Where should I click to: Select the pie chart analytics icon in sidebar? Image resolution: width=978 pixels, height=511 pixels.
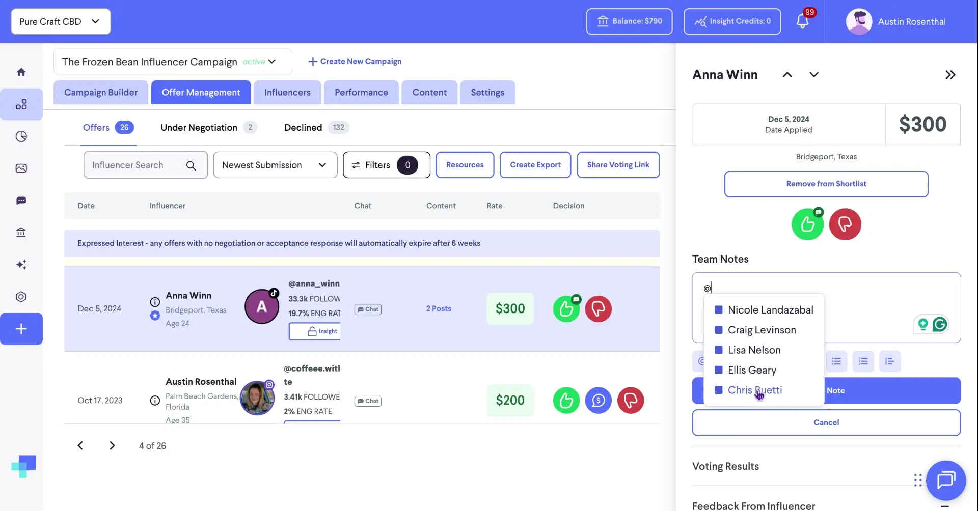[x=21, y=136]
